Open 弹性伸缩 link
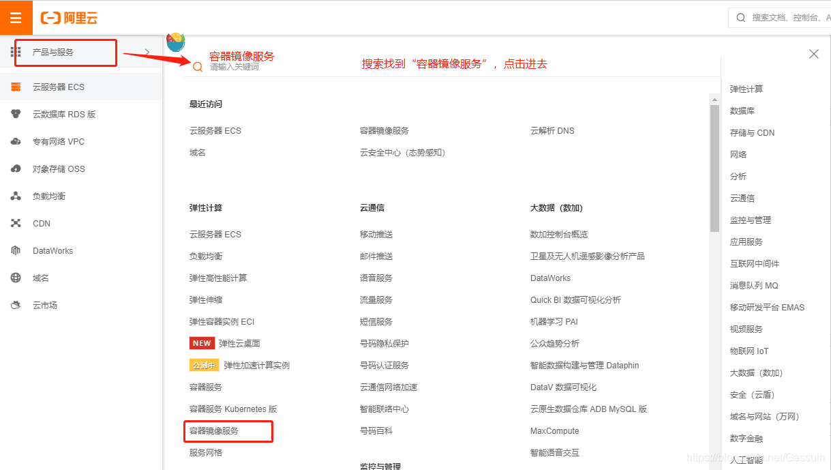 click(206, 300)
